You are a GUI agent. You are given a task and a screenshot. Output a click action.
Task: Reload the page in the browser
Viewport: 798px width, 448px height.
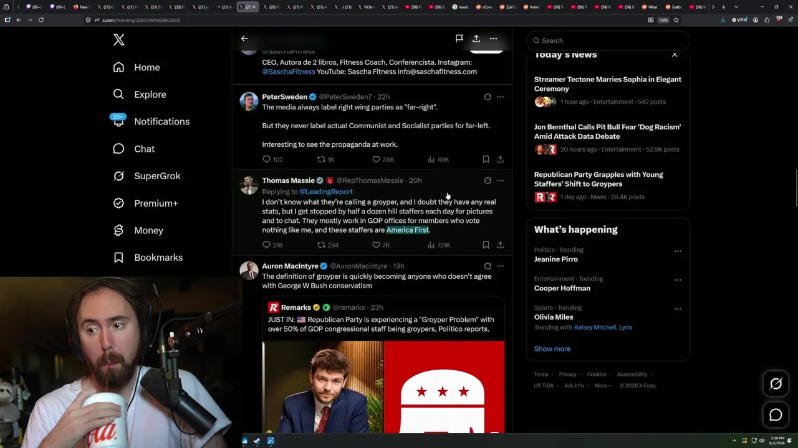[x=41, y=20]
